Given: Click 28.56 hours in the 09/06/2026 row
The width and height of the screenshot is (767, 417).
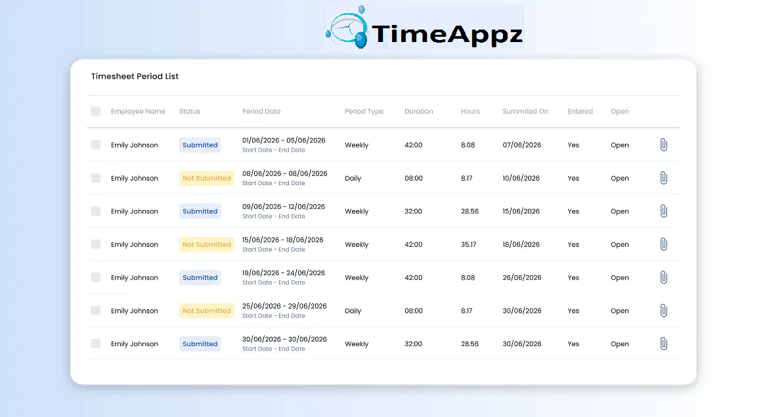Looking at the screenshot, I should coord(470,211).
